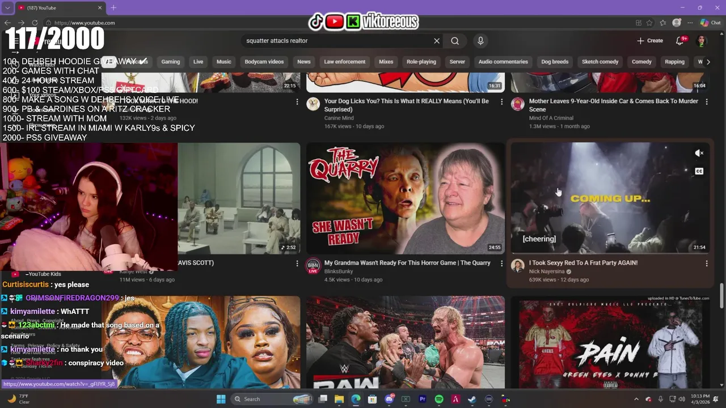Click the Mind Of A Criminal channel avatar

click(x=518, y=104)
